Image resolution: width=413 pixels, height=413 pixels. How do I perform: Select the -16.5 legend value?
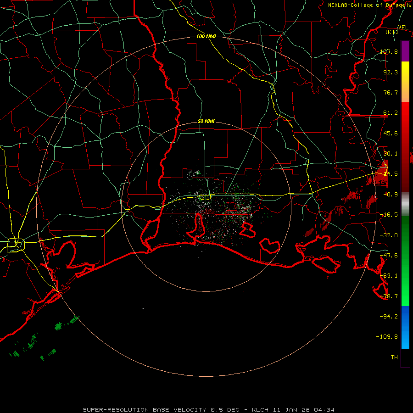coord(389,215)
